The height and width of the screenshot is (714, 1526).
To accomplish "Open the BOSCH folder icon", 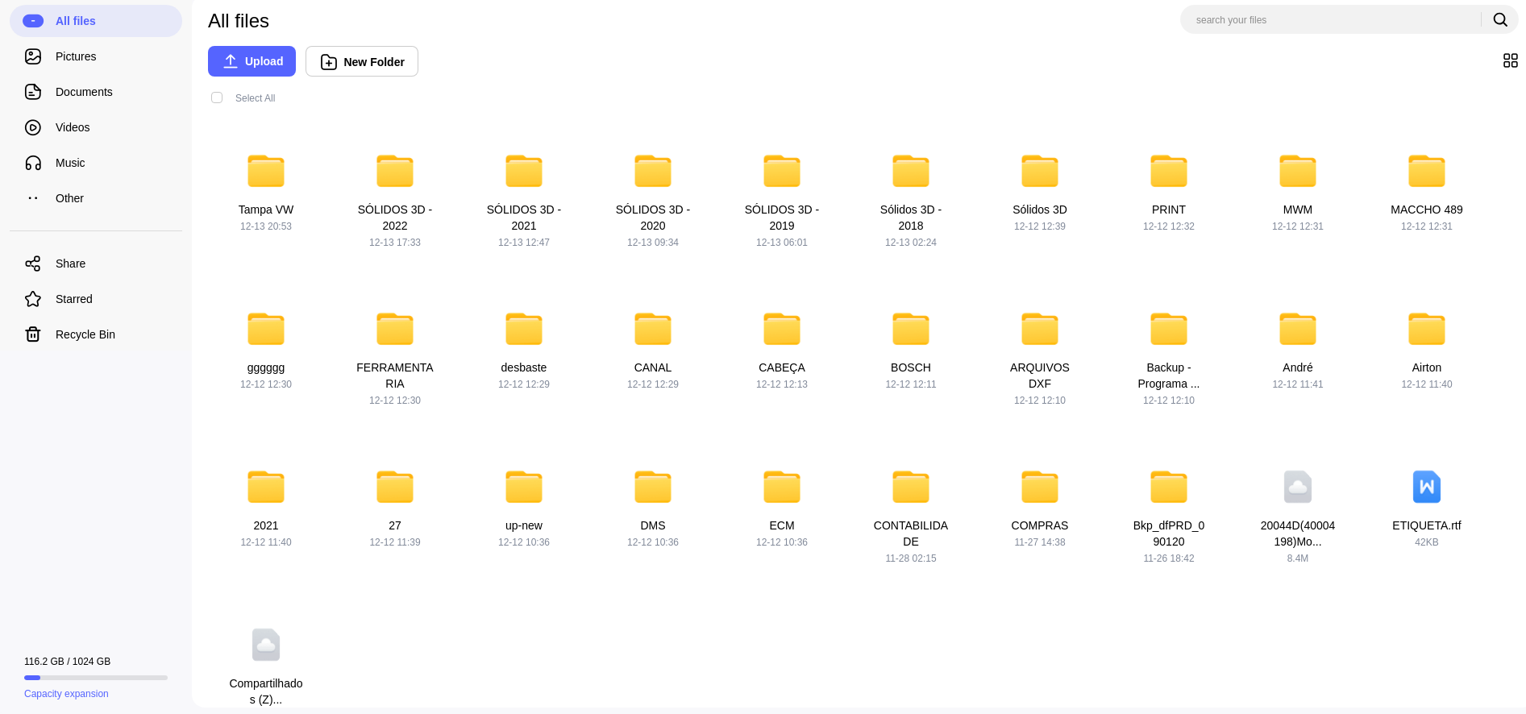I will click(911, 329).
